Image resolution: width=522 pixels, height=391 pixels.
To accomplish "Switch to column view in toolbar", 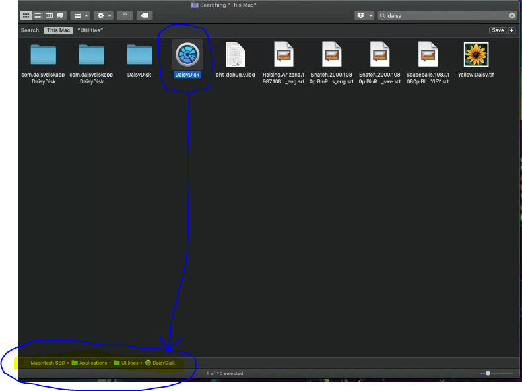I will [49, 15].
